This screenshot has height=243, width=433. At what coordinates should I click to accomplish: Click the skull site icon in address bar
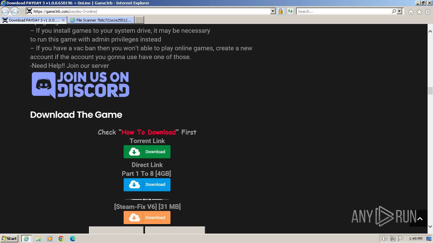click(29, 11)
